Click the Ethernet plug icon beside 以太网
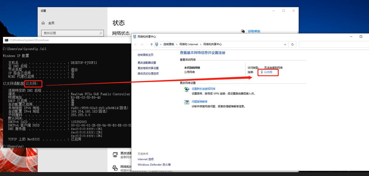369x176 pixels. point(262,72)
